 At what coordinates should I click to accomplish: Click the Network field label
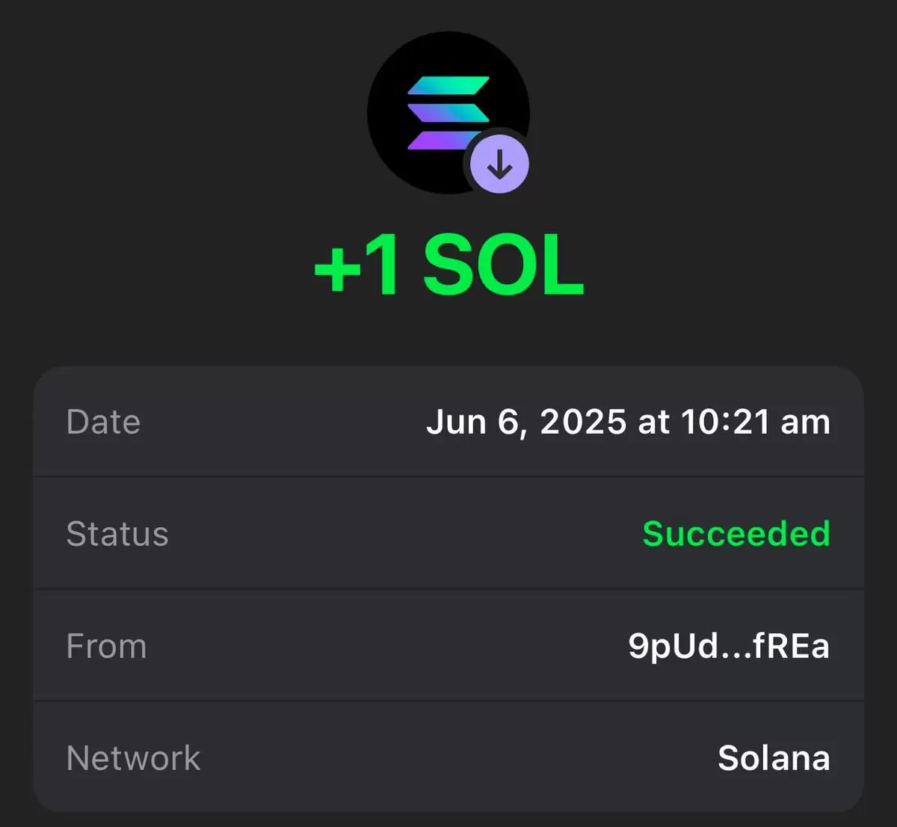(133, 758)
